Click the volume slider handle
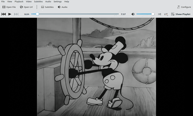Viewport: 193px width, 116px height. pos(153,14)
